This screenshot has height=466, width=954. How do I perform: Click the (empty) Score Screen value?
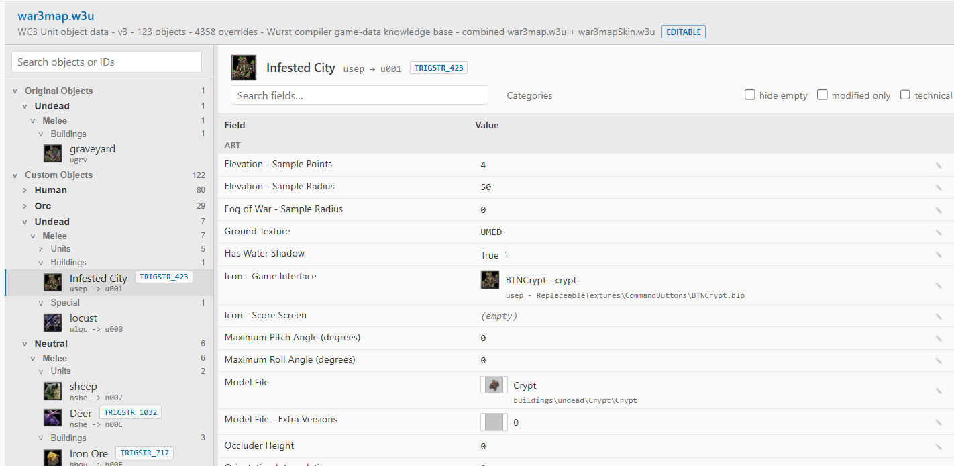[499, 316]
